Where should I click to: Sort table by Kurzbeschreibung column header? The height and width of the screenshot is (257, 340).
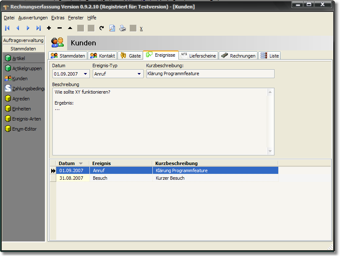(x=215, y=163)
